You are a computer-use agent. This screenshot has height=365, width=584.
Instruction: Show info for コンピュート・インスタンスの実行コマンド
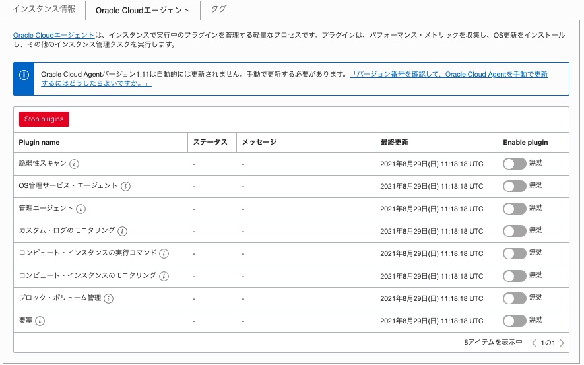[x=164, y=253]
